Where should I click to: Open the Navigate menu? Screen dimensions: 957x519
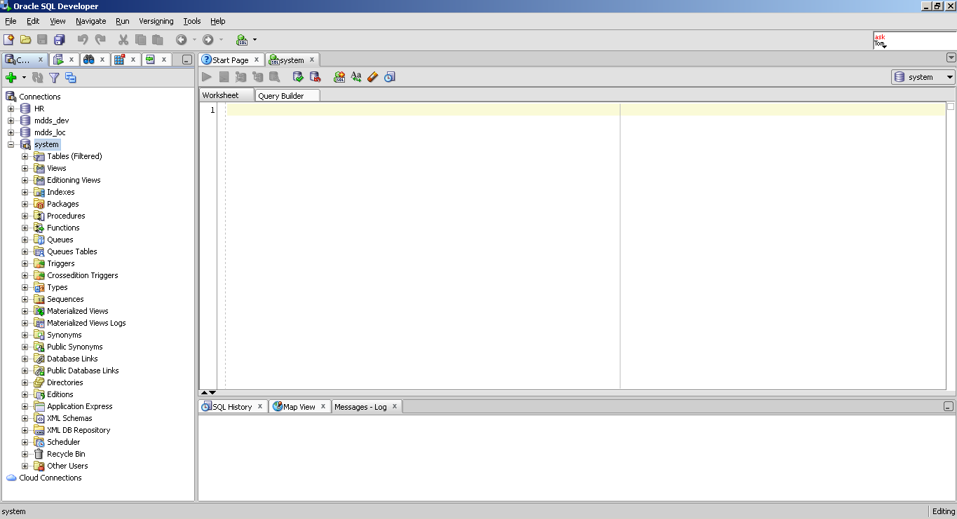point(91,21)
